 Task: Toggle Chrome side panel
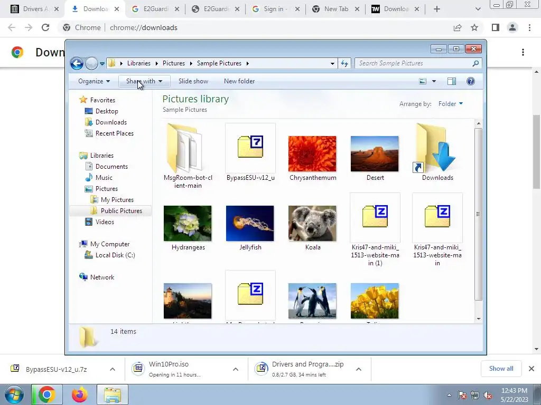tap(496, 27)
